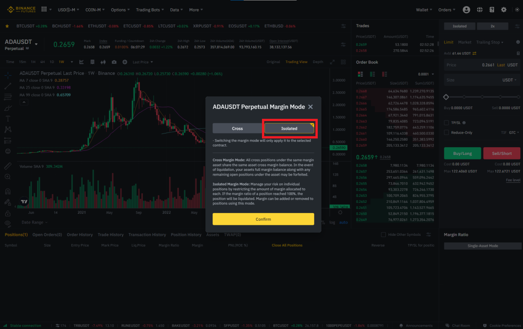
Task: Check Hide Other Symbols box
Action: pos(383,235)
